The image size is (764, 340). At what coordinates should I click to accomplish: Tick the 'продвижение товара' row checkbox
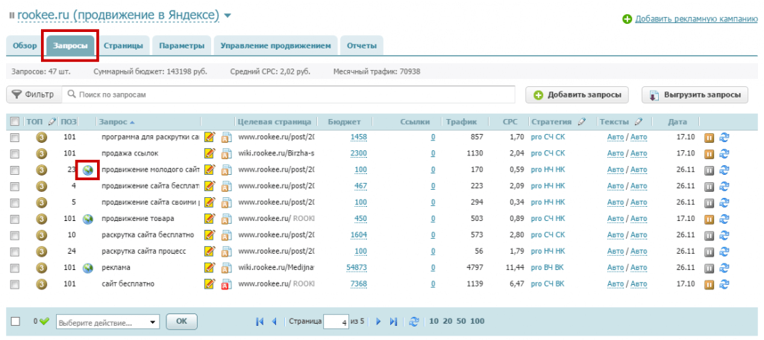tap(15, 219)
